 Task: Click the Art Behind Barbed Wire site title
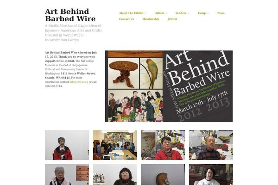coord(70,15)
